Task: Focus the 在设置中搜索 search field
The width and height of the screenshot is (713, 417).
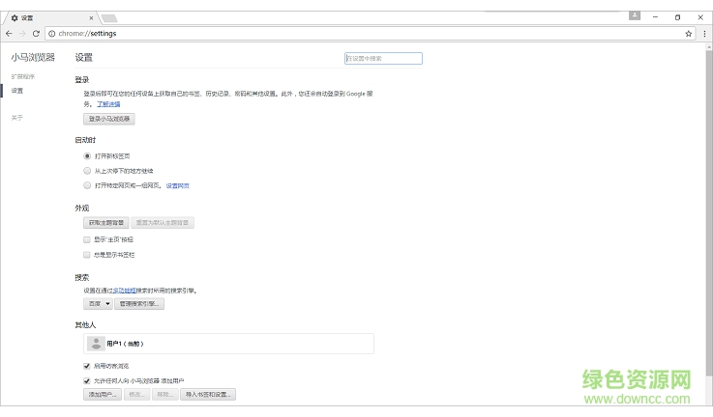Action: click(383, 58)
